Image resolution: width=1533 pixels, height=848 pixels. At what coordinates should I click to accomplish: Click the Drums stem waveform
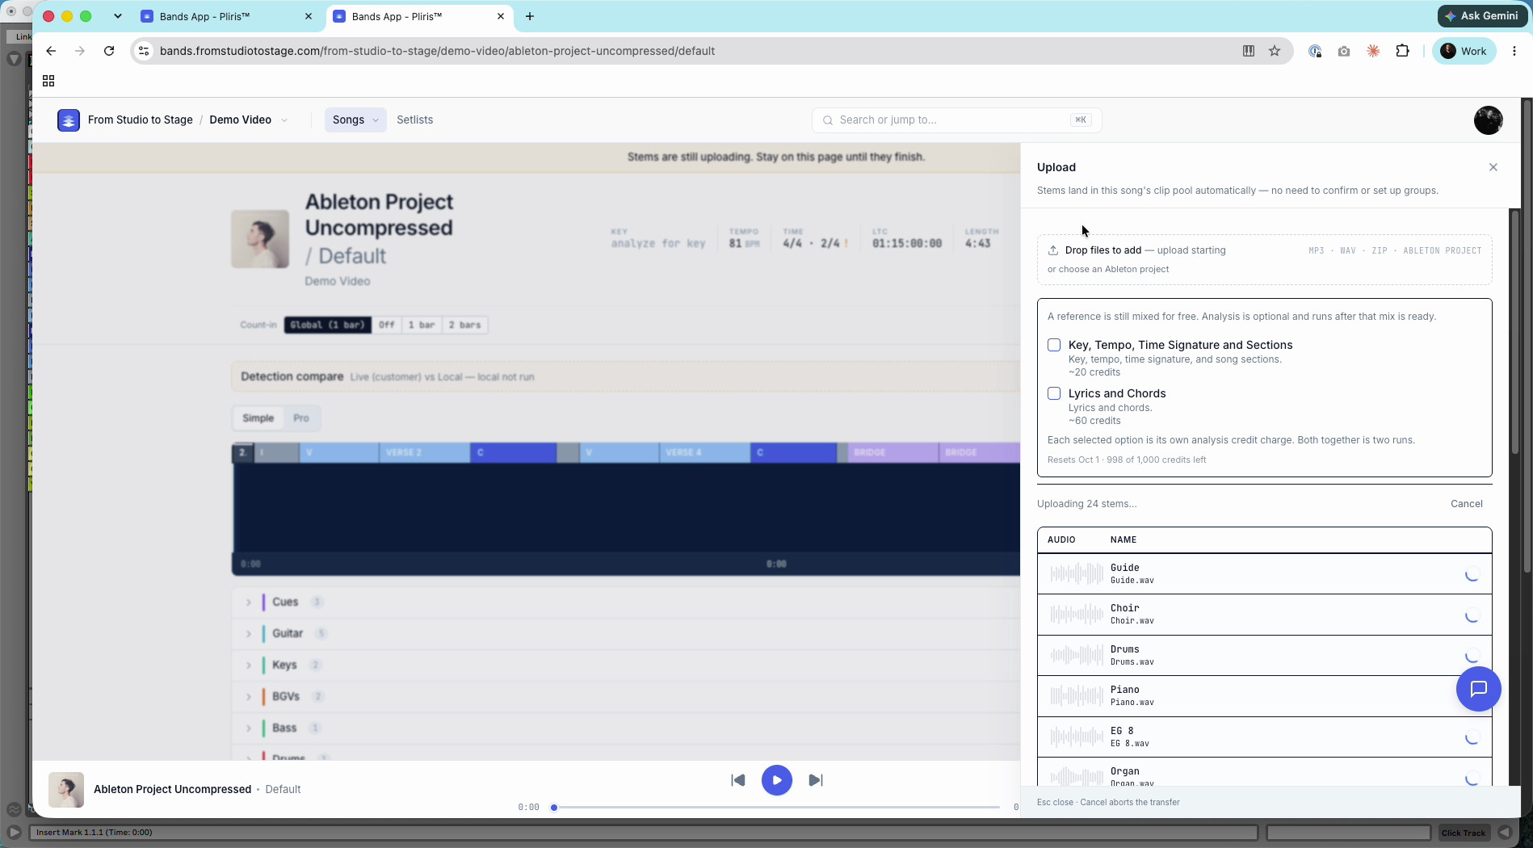coord(1077,656)
